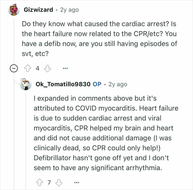This screenshot has height=190, width=193.
Task: Click Gizwizard comment's 2y ago timestamp
Action: tap(69, 10)
